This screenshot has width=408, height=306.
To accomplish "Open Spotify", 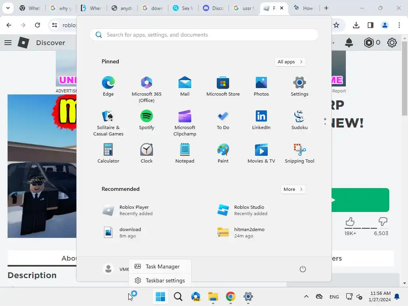I will pos(147,120).
